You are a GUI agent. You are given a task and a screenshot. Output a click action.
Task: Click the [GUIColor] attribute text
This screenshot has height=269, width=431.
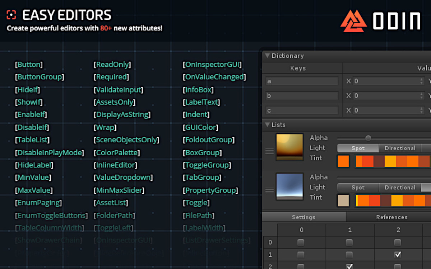coord(200,127)
